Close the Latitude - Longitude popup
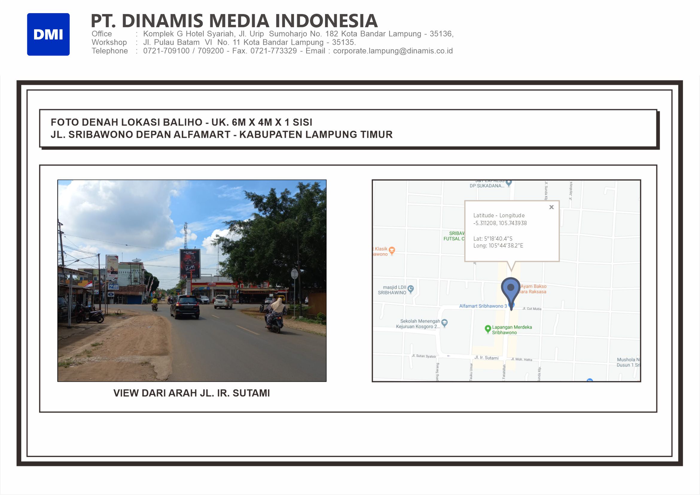The width and height of the screenshot is (700, 495). click(x=551, y=207)
